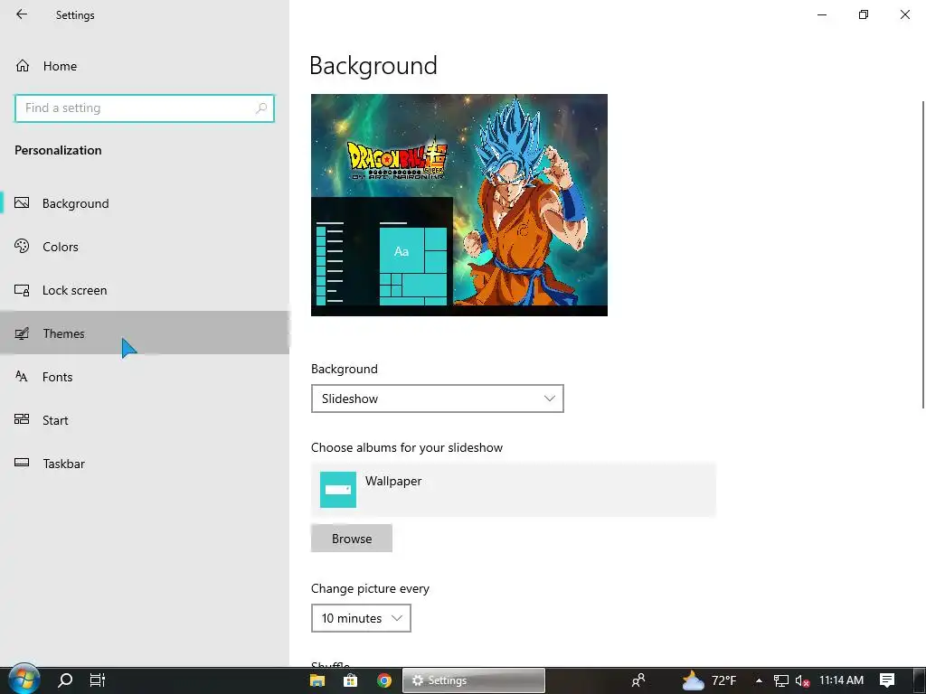The height and width of the screenshot is (694, 926).
Task: Open the weather widget showing 72°F
Action: point(709,680)
